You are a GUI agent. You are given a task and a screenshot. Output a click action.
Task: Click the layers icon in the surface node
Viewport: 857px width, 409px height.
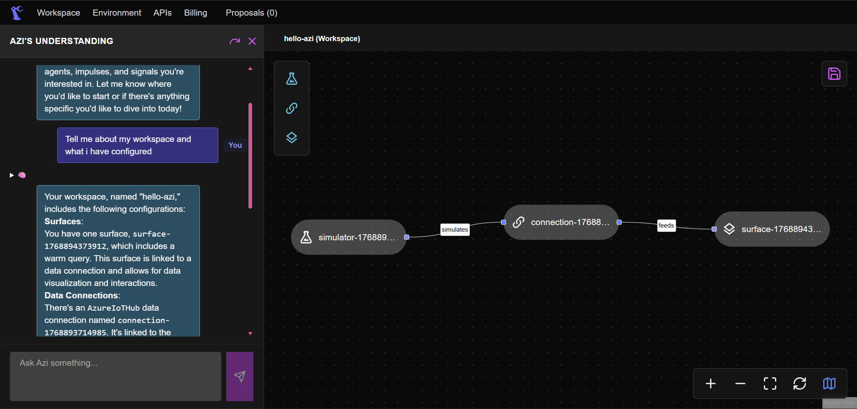pos(729,229)
